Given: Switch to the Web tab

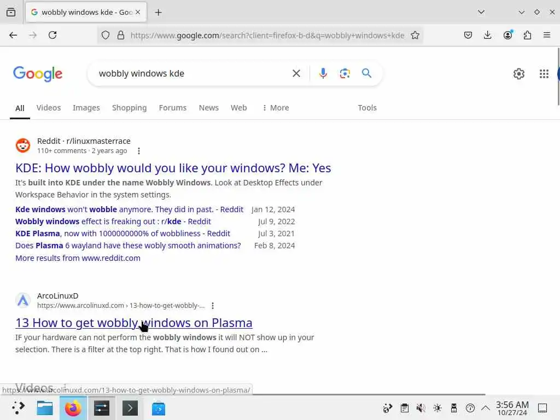Looking at the screenshot, I should click(x=238, y=108).
